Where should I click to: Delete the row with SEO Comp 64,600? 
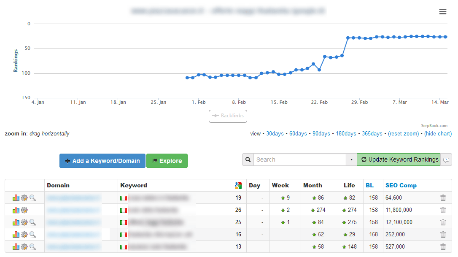click(x=443, y=198)
